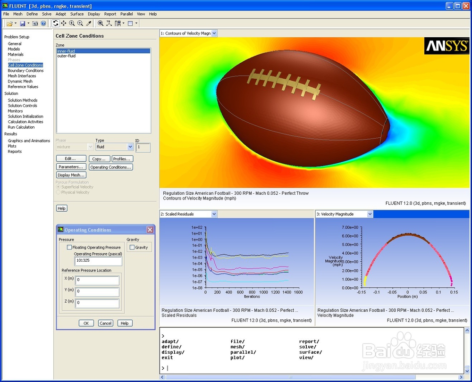Viewport: 472px width, 382px height.
Task: Select the rotate view tool
Action: click(x=55, y=23)
